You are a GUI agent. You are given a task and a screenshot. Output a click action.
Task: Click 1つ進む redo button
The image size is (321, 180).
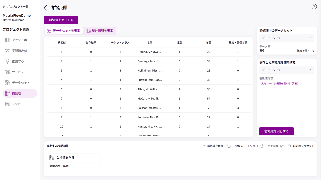click(x=255, y=146)
